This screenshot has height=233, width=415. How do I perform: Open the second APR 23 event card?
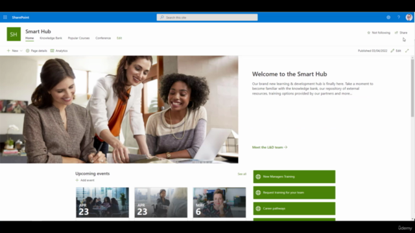coord(161,203)
